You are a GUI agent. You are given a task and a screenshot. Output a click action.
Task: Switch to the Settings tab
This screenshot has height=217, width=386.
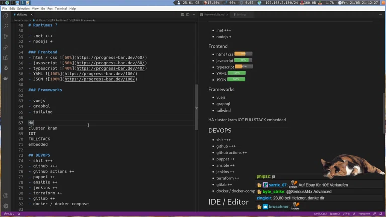tap(241, 15)
